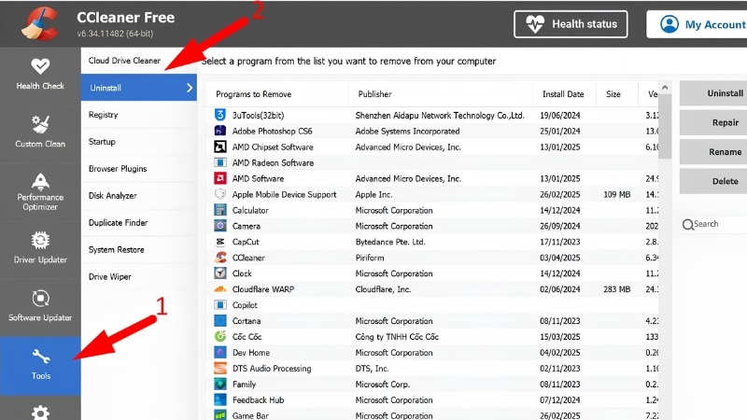Select the AMD Radeon Software icon
This screenshot has height=420, width=747.
(220, 162)
